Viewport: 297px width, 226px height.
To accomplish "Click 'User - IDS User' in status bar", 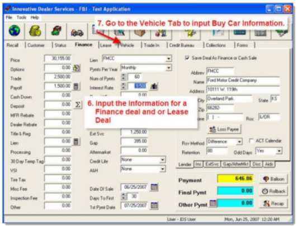I will (x=181, y=219).
